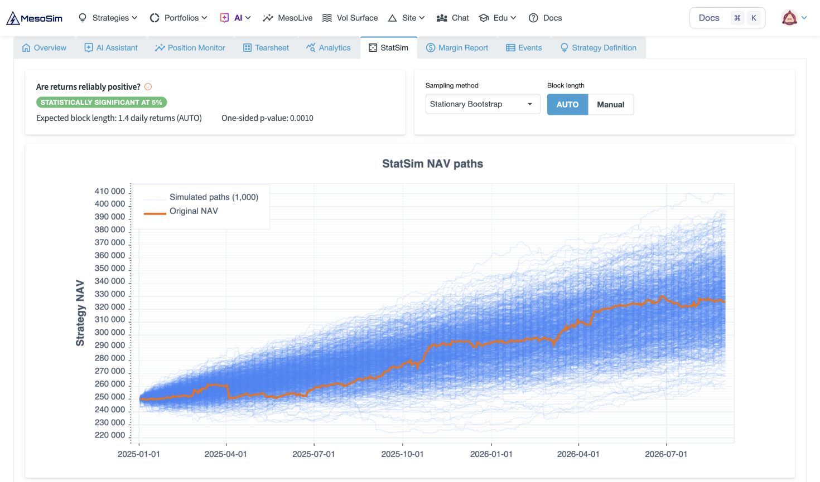Click the Chat people icon

pos(442,18)
